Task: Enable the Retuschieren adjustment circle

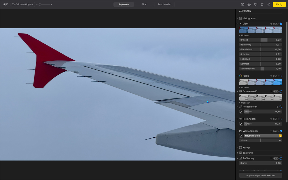Action: pyautogui.click(x=281, y=107)
